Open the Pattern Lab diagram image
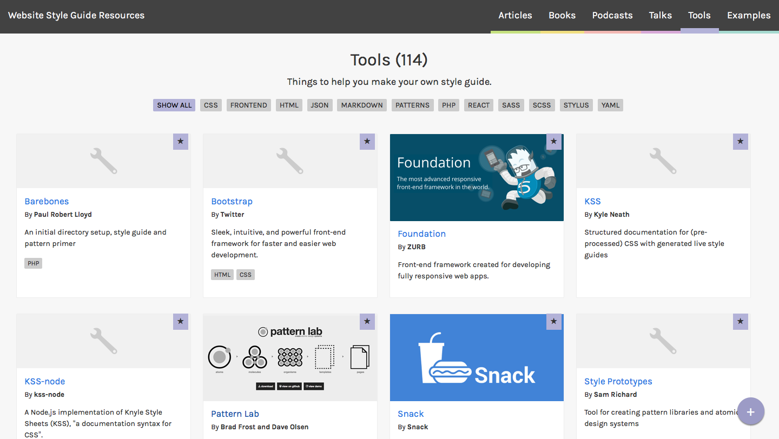Viewport: 779px width, 439px height. click(290, 357)
